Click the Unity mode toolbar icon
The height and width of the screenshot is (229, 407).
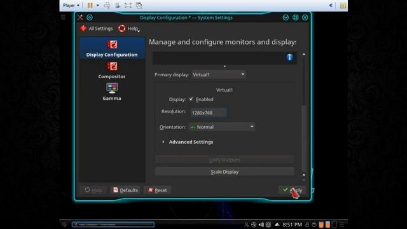tap(139, 5)
